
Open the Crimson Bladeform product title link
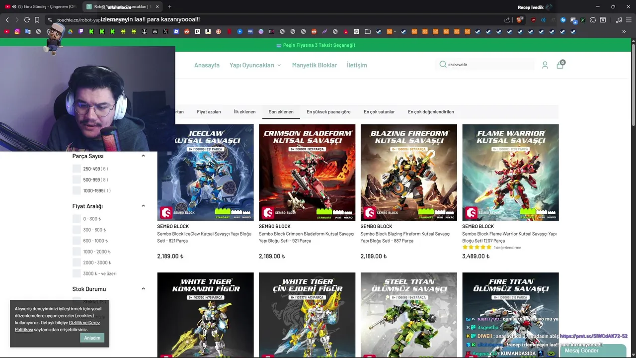(307, 237)
